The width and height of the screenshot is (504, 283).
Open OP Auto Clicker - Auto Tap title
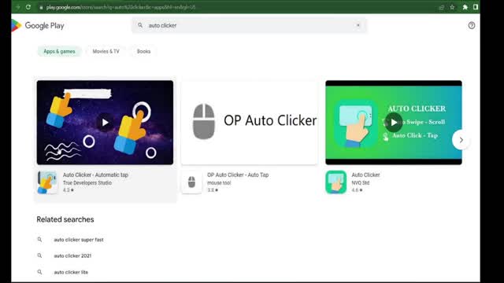pyautogui.click(x=238, y=175)
